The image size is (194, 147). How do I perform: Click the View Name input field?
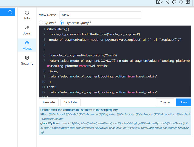(100, 15)
